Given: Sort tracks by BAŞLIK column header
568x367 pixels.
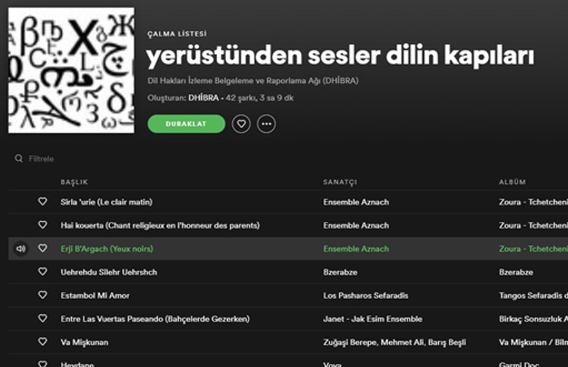Looking at the screenshot, I should tap(74, 182).
